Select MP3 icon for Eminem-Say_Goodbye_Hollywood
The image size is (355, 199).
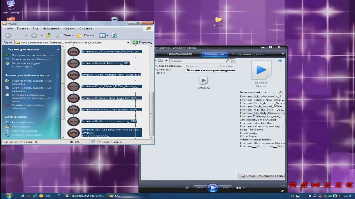point(73,133)
